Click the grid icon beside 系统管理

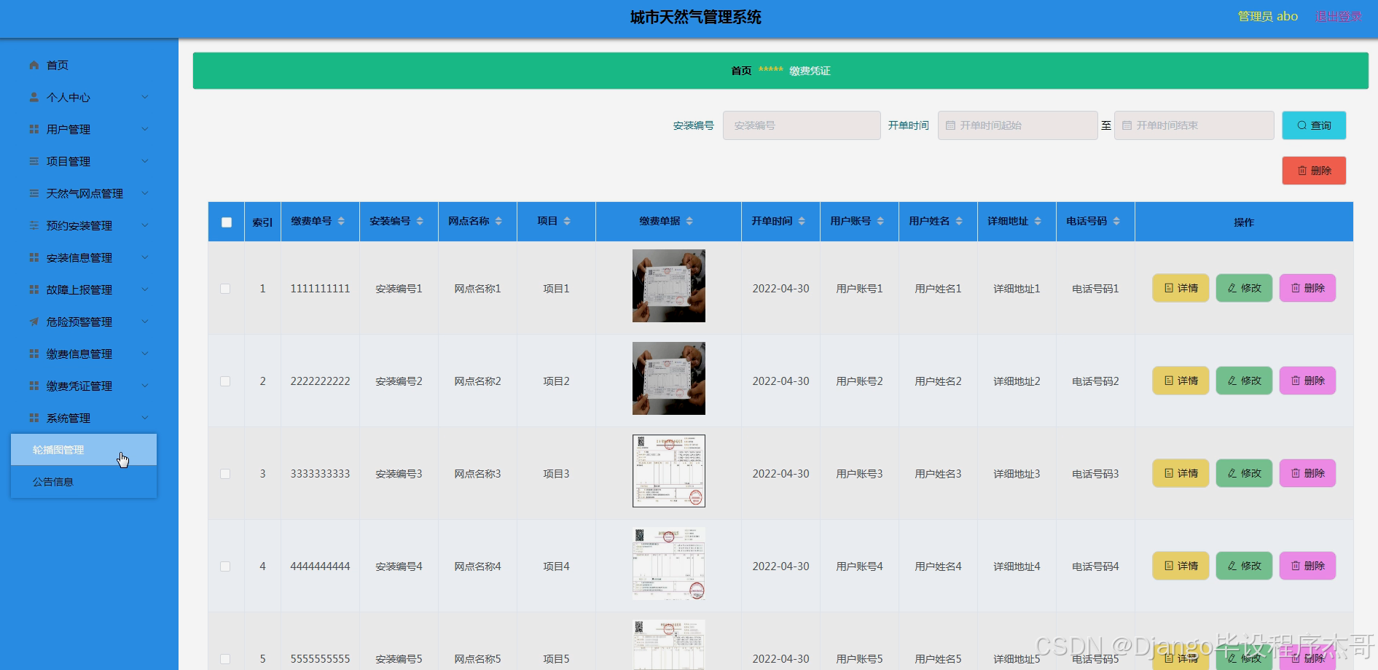34,418
